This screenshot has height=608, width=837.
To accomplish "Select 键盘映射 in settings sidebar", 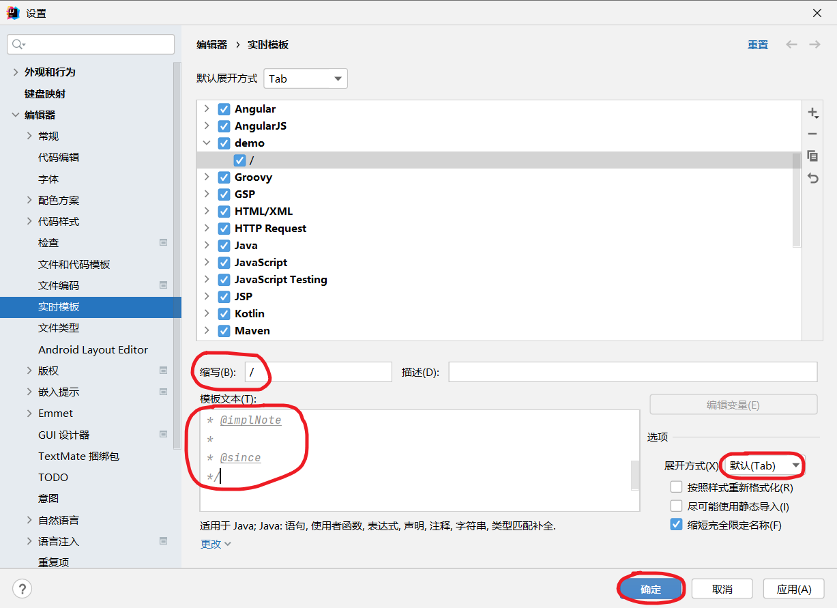I will 45,93.
